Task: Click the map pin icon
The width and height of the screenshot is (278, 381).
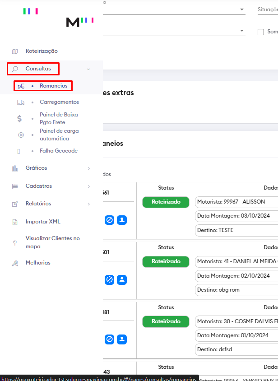Action: pos(15,243)
